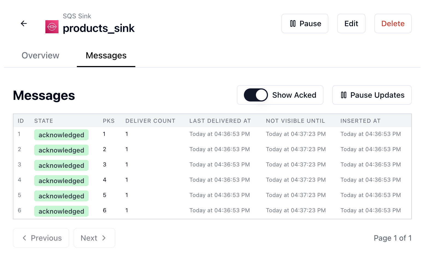Click the acknowledged badge on message ID 6
Screen dimensions: 426x257
(61, 211)
